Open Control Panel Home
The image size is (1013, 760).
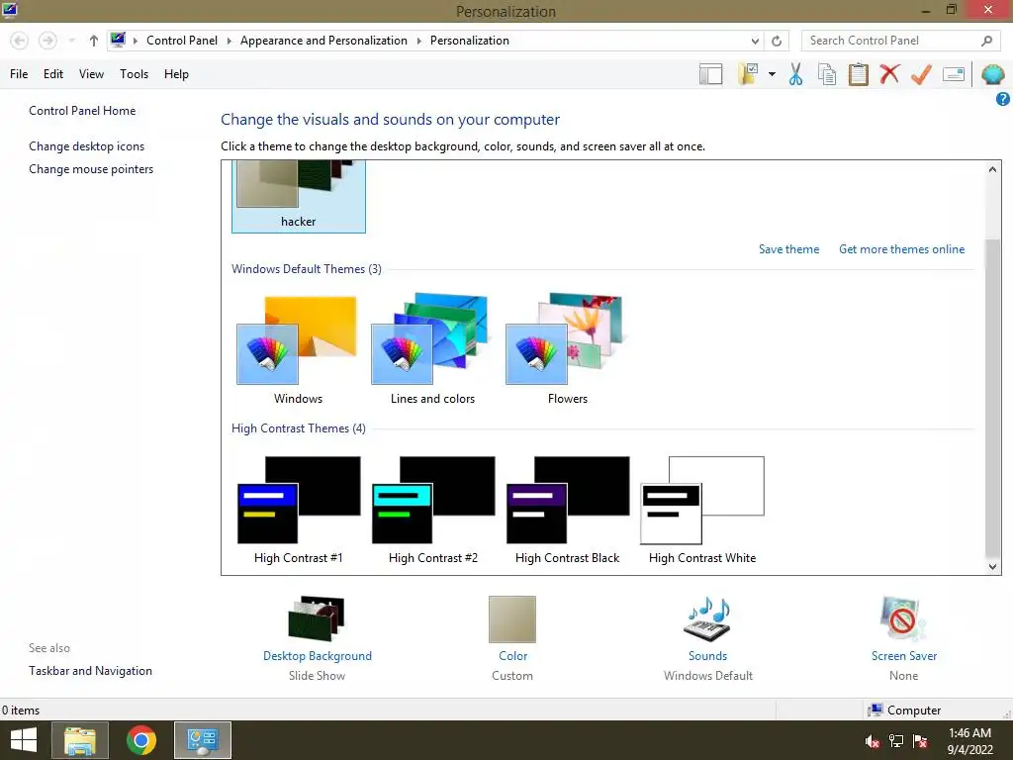82,111
